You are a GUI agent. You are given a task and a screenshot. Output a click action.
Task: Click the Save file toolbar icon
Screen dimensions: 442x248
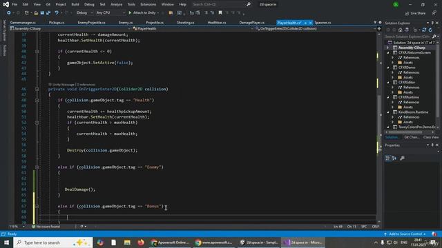point(42,13)
